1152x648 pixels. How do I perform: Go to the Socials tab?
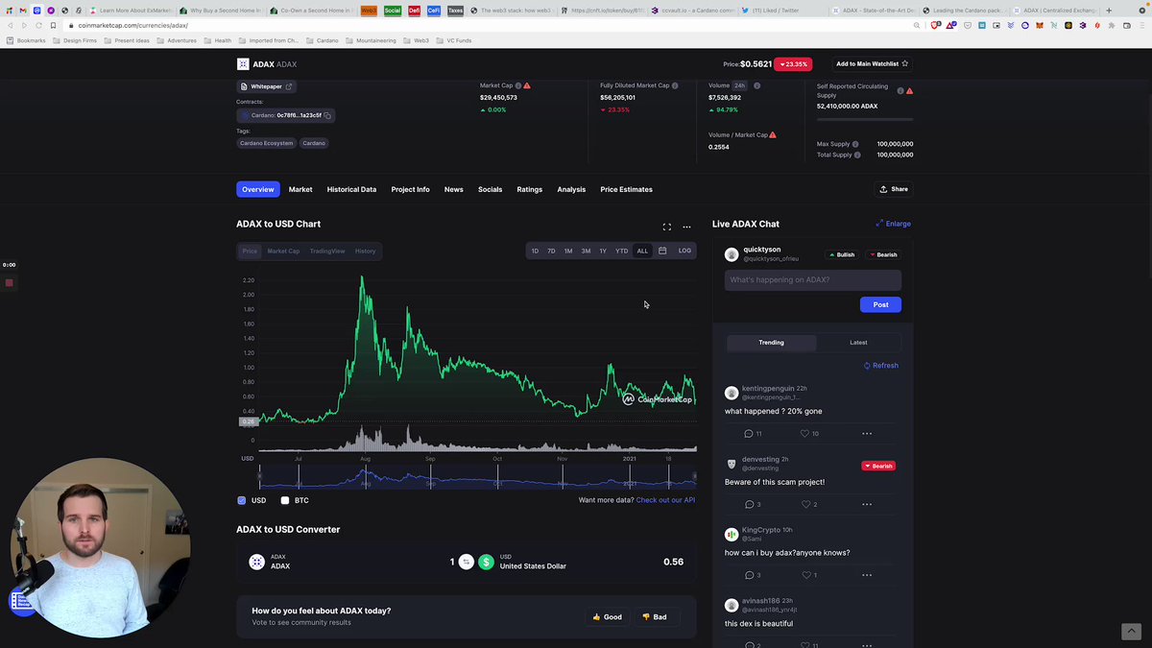click(490, 189)
